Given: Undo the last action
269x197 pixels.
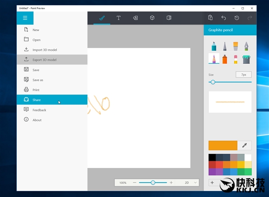Looking at the screenshot, I should click(x=224, y=18).
